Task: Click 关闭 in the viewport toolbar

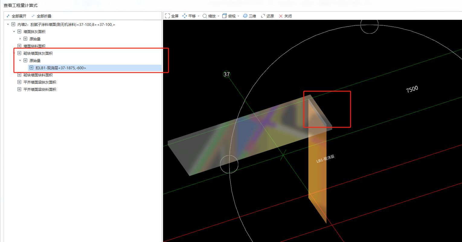Action: pos(285,16)
